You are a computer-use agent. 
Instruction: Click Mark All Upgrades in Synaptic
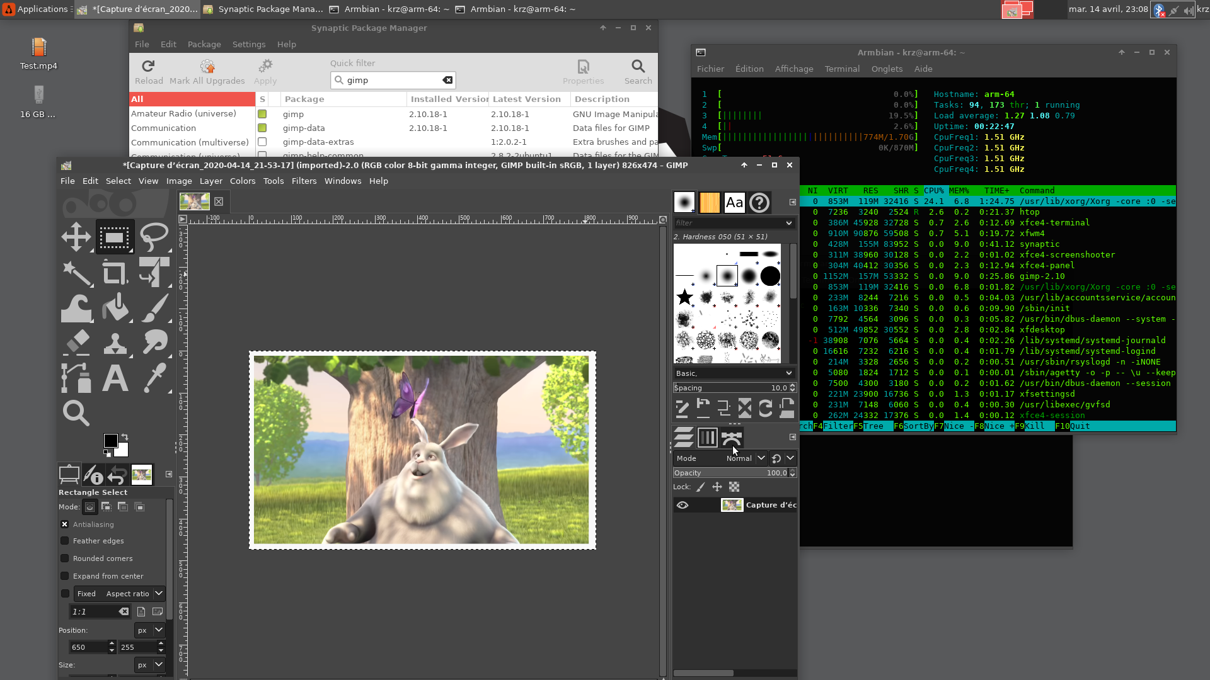[207, 72]
